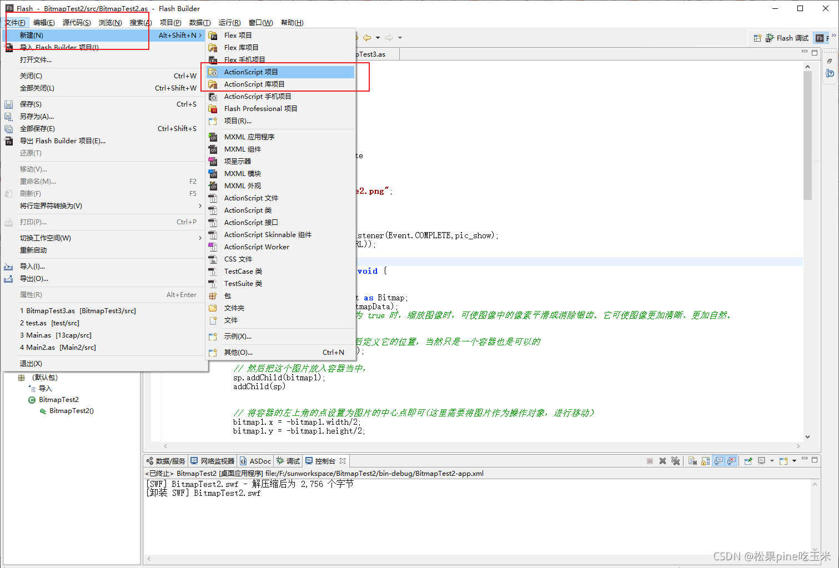Click the open perspective icon
This screenshot has height=568, width=839.
coord(757,38)
